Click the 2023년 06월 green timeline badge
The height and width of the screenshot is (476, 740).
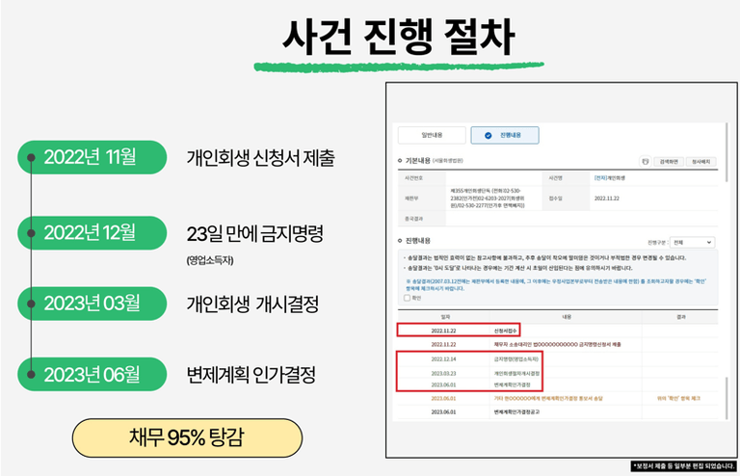tap(91, 374)
